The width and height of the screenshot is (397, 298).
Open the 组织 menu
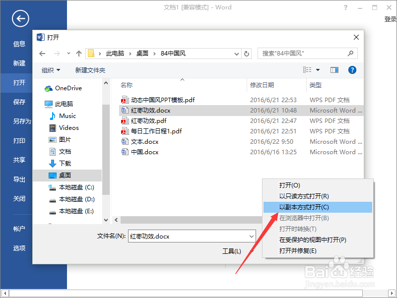click(51, 70)
